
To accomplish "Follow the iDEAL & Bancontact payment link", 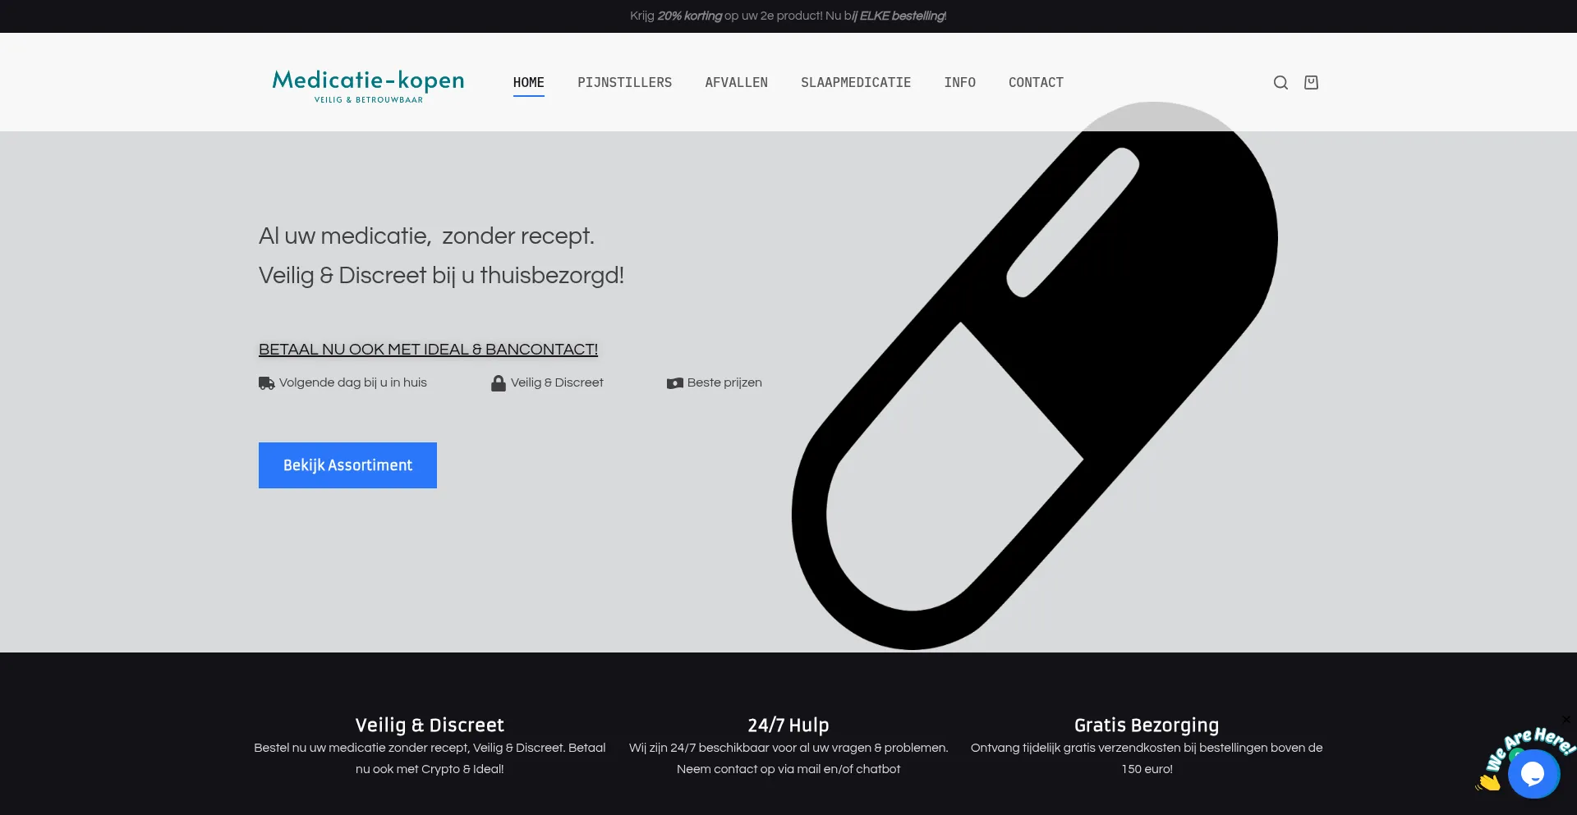I will [x=428, y=350].
